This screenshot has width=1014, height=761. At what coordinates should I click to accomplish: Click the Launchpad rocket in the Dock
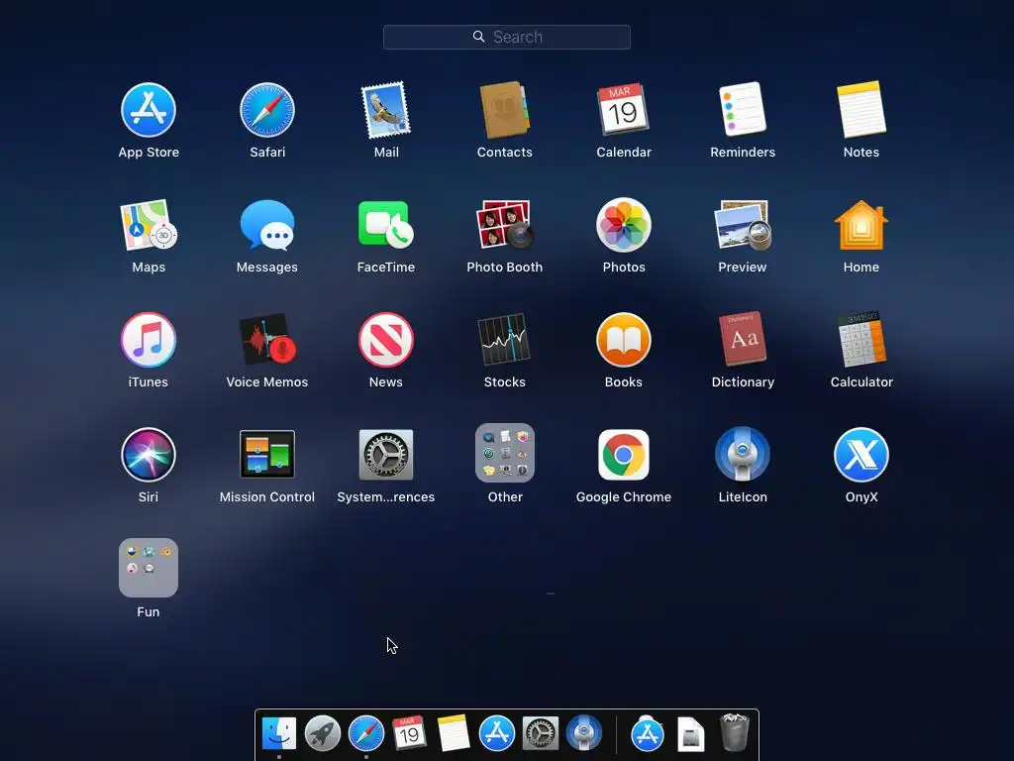[x=322, y=733]
